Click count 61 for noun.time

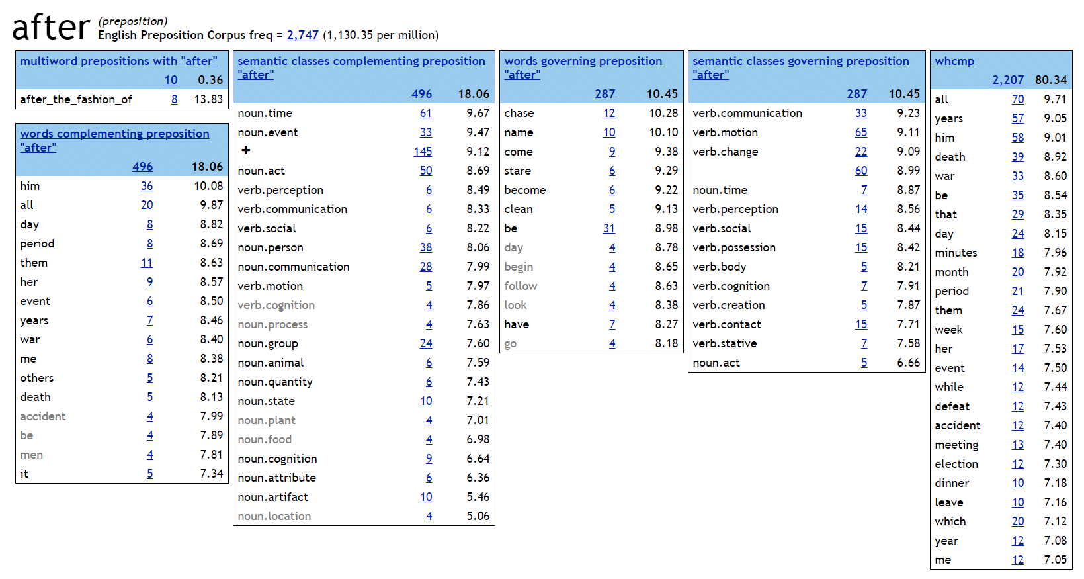coord(425,113)
